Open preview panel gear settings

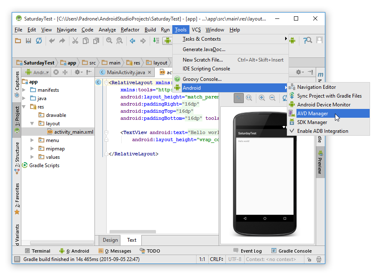300,72
